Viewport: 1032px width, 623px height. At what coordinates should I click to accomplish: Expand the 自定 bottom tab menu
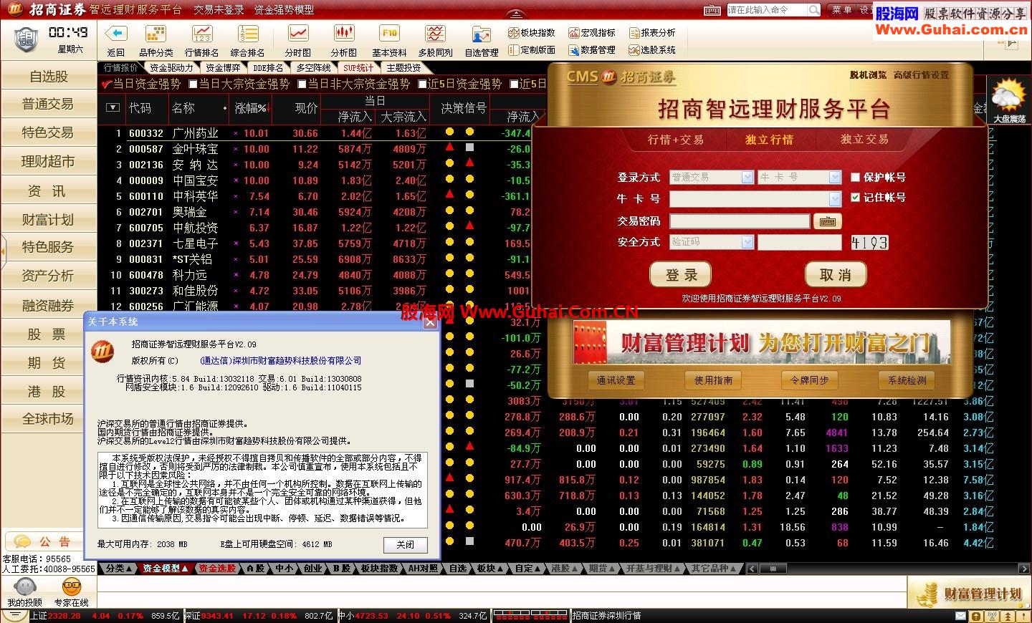tap(527, 569)
